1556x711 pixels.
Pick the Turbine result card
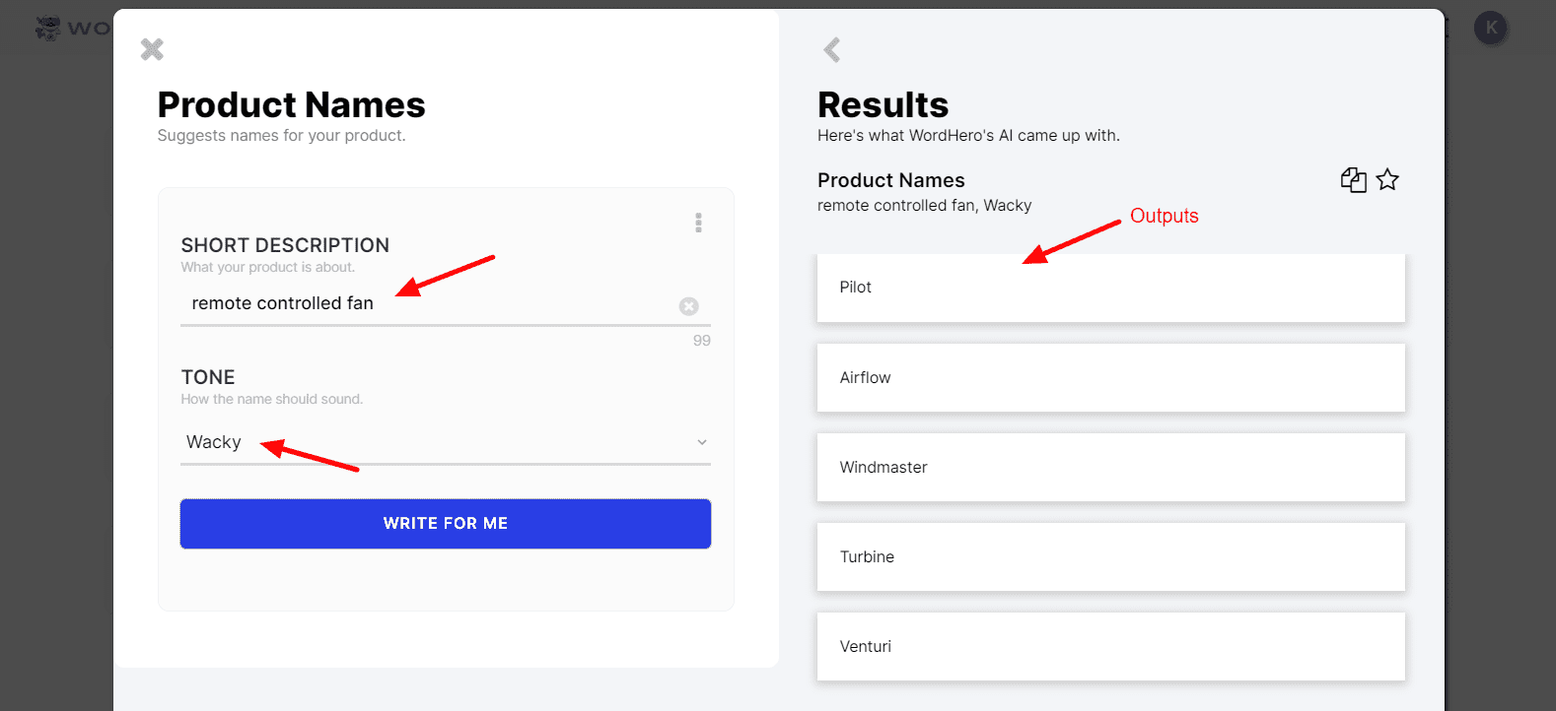click(x=1110, y=557)
